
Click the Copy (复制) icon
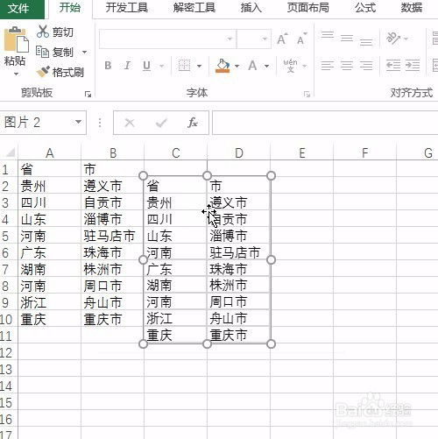tap(42, 52)
